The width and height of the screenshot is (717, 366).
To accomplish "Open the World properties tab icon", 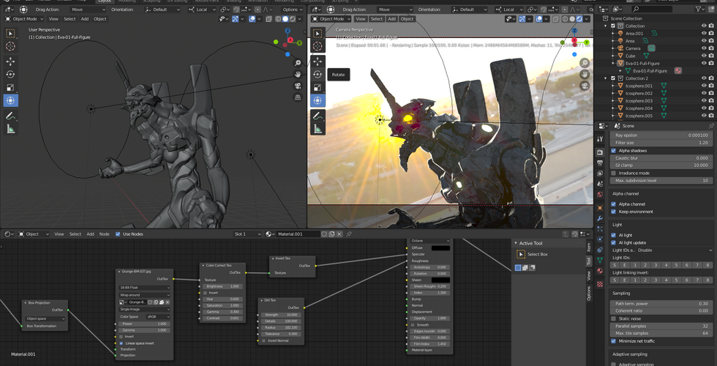I will point(600,195).
